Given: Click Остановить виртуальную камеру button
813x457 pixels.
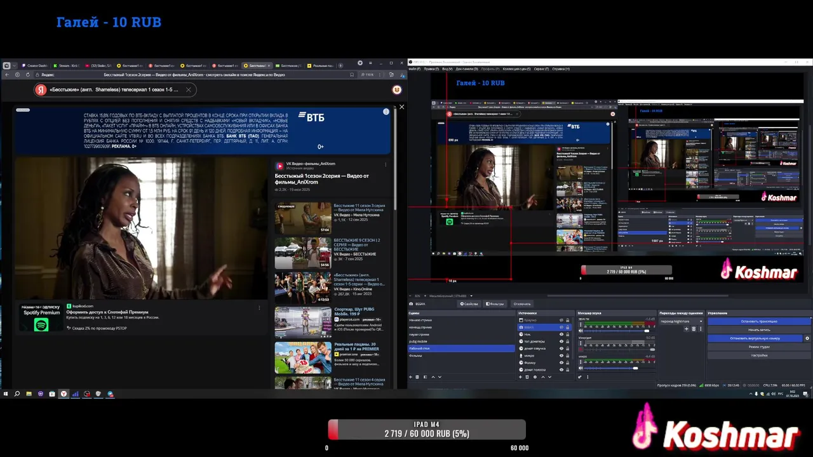Looking at the screenshot, I should coord(755,338).
